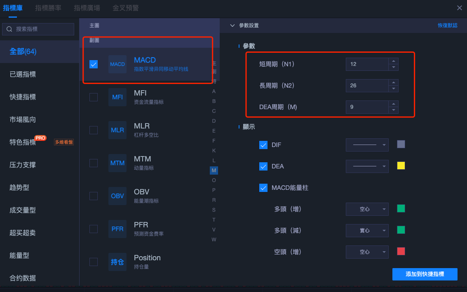
Task: Toggle the DIF line display checkbox
Action: pyautogui.click(x=263, y=145)
